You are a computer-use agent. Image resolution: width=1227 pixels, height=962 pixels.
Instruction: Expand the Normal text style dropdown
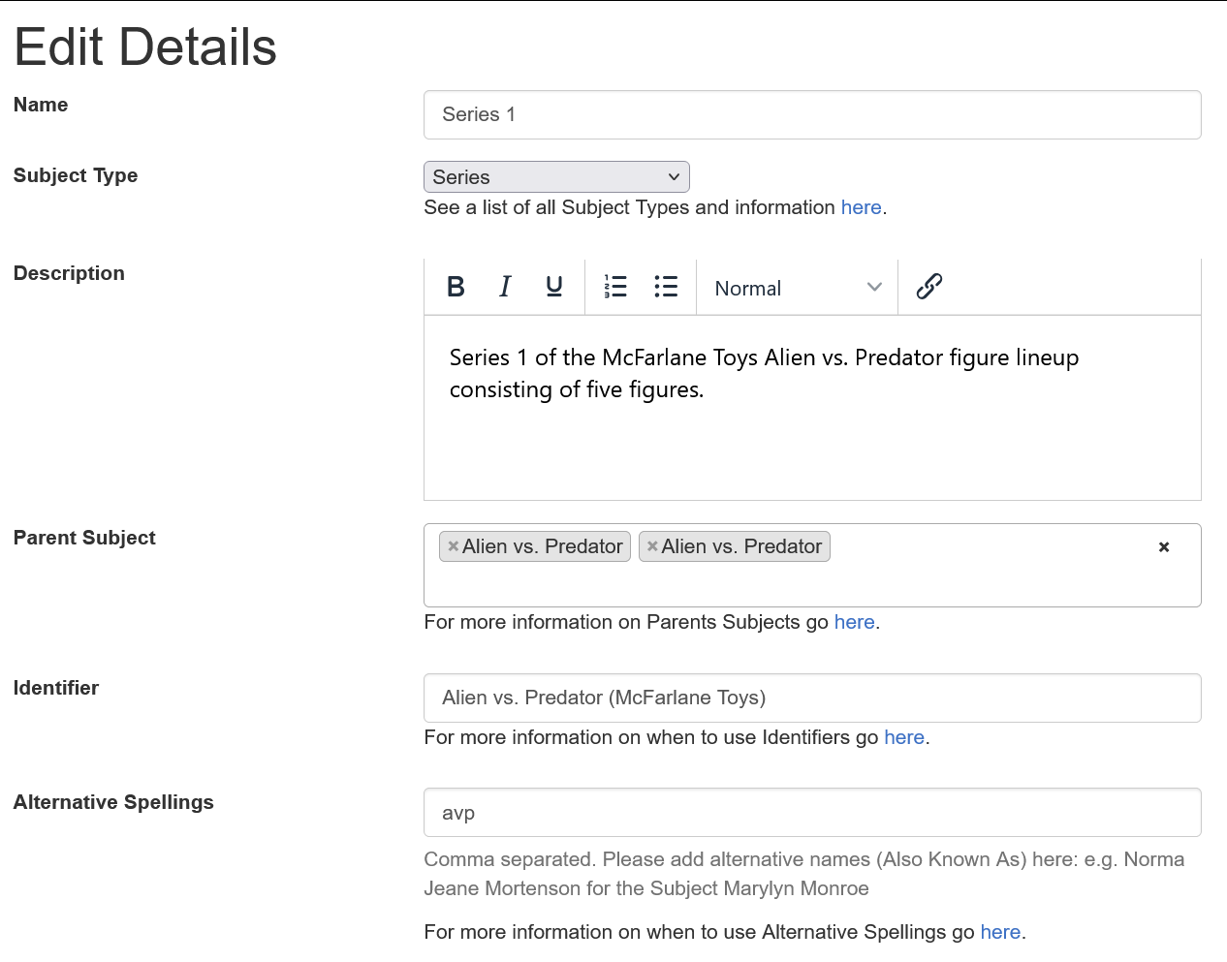pyautogui.click(x=797, y=288)
